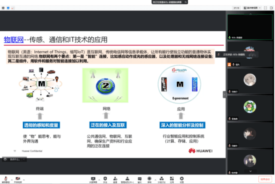Open video options arrow beside camera button
275x184 pixels.
(x=24, y=180)
